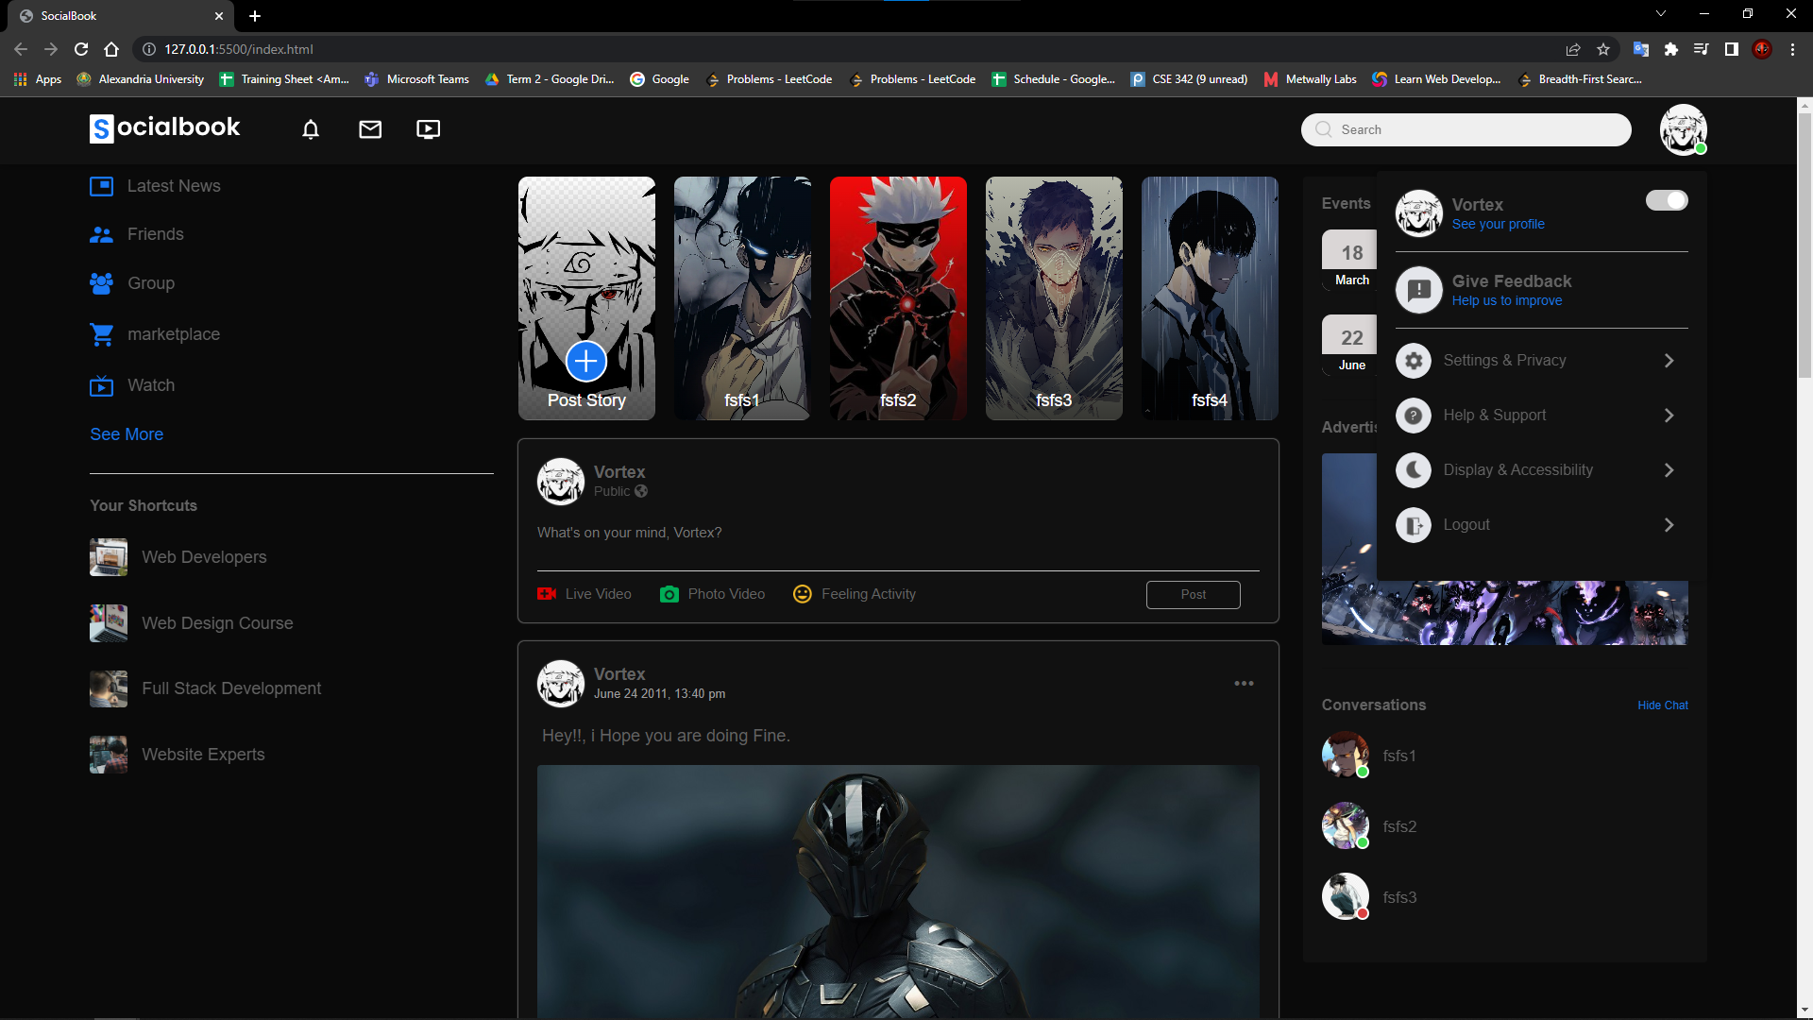This screenshot has width=1813, height=1020.
Task: Open the three-dot menu on Vortex's post
Action: click(1244, 683)
